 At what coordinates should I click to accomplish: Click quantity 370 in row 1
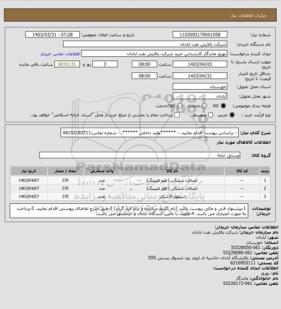pyautogui.click(x=65, y=180)
